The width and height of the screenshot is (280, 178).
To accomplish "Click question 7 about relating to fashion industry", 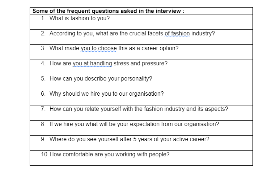I will click(139, 109).
